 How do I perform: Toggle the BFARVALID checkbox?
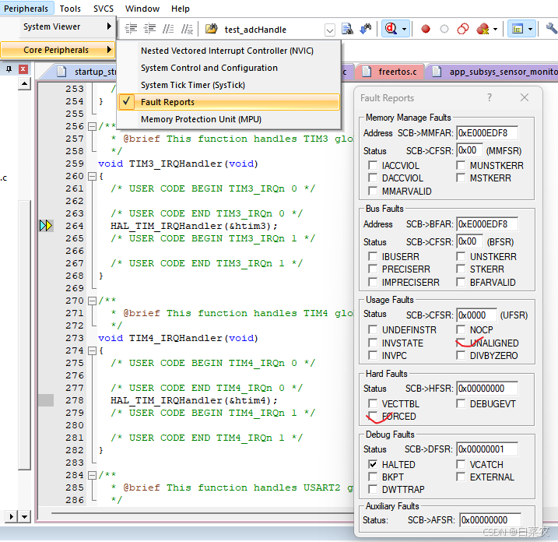[461, 282]
